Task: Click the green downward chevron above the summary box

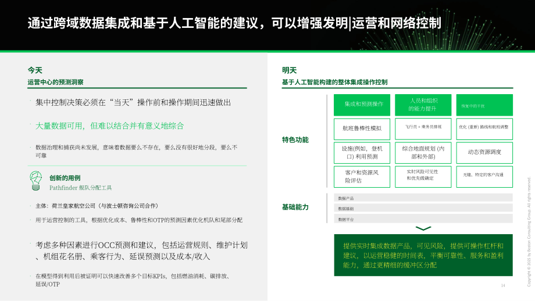Action: click(423, 228)
